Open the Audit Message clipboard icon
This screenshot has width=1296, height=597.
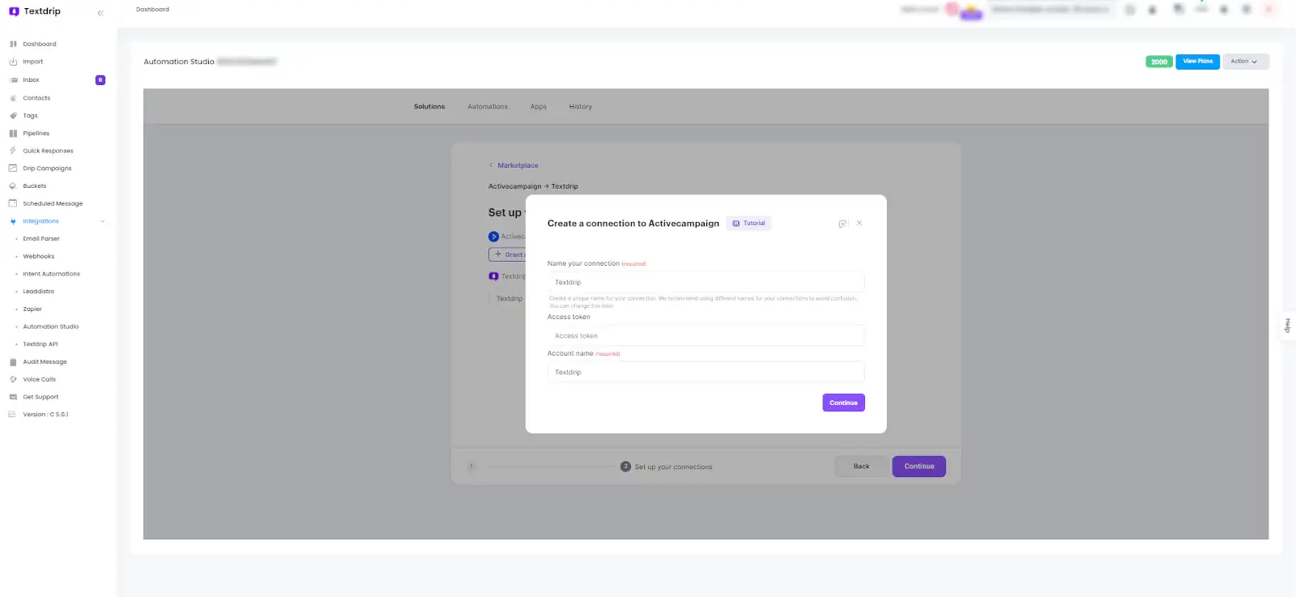[x=13, y=362]
